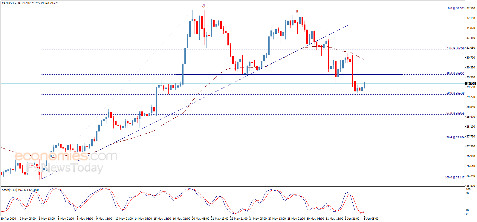Click the 3 May 13:00 time label

tap(47, 219)
